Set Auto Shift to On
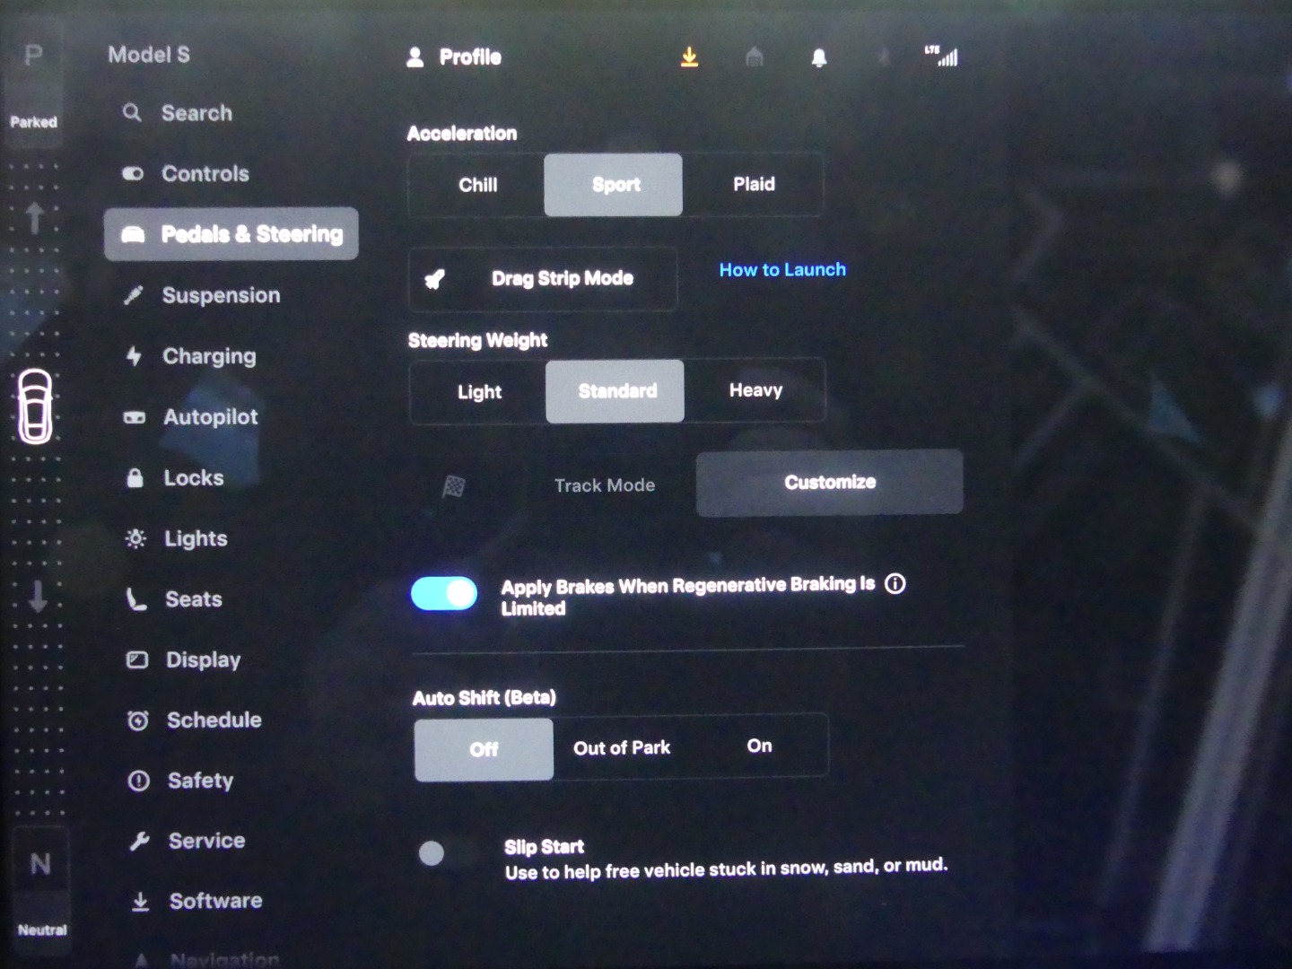Viewport: 1292px width, 969px height. [759, 746]
